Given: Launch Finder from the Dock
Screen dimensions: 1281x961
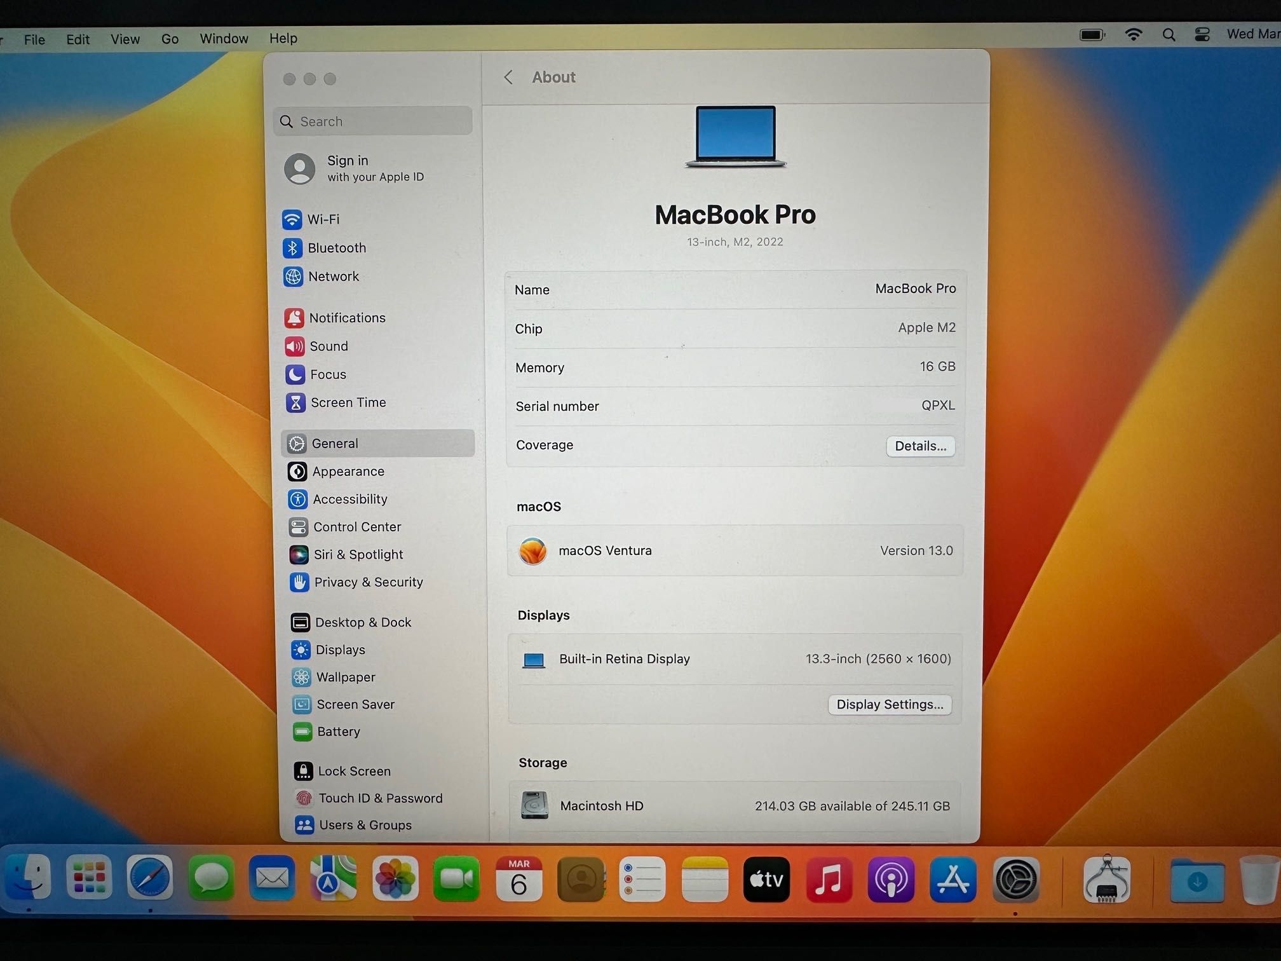Looking at the screenshot, I should pyautogui.click(x=28, y=878).
